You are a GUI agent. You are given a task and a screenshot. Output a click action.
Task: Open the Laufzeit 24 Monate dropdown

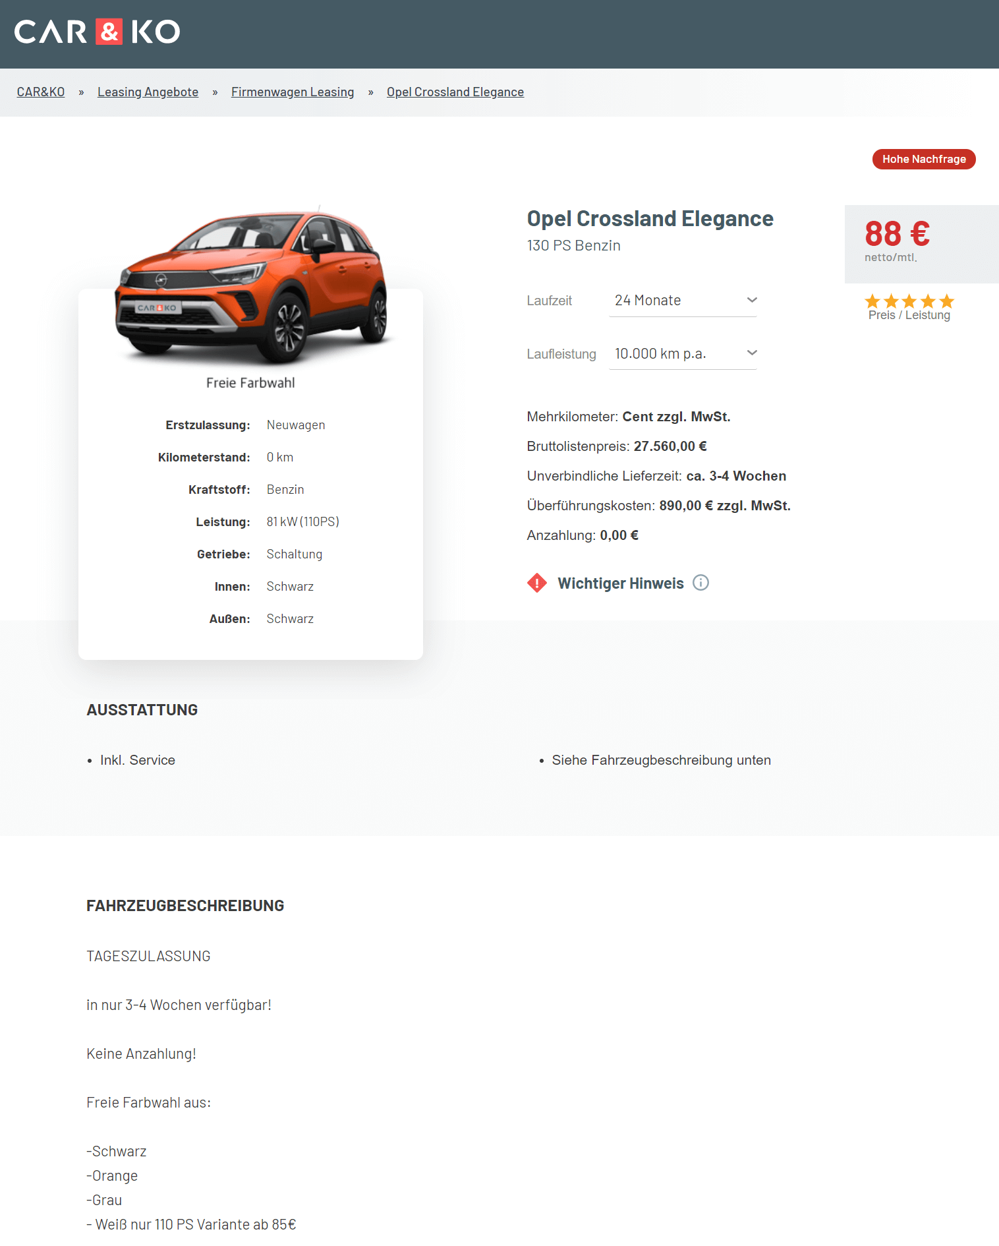[x=683, y=301]
